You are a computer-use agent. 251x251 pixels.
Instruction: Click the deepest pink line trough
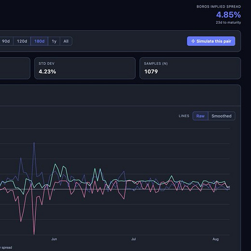pos(34,234)
